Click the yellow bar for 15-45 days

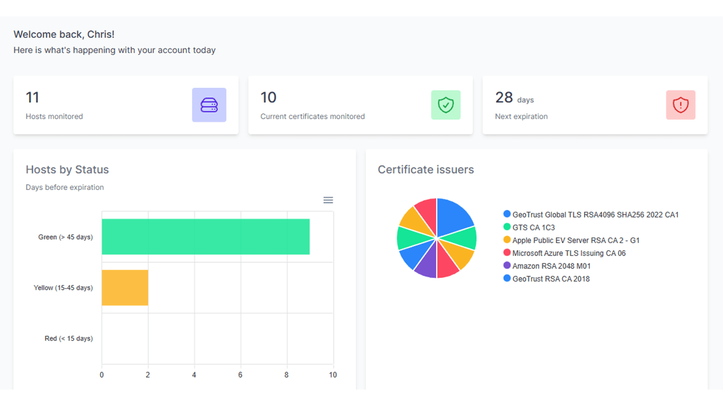[125, 288]
